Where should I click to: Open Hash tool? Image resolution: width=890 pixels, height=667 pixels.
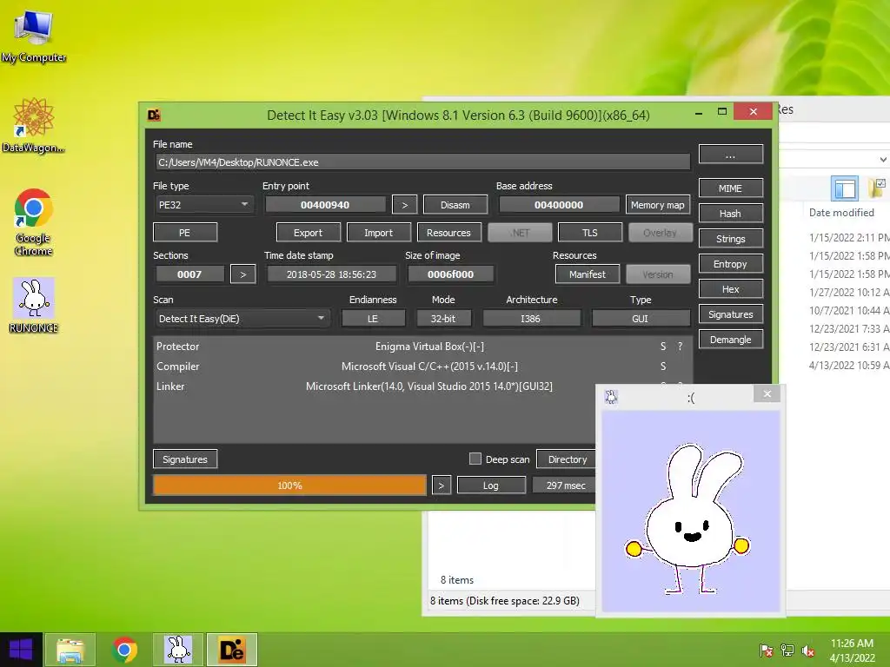point(730,214)
